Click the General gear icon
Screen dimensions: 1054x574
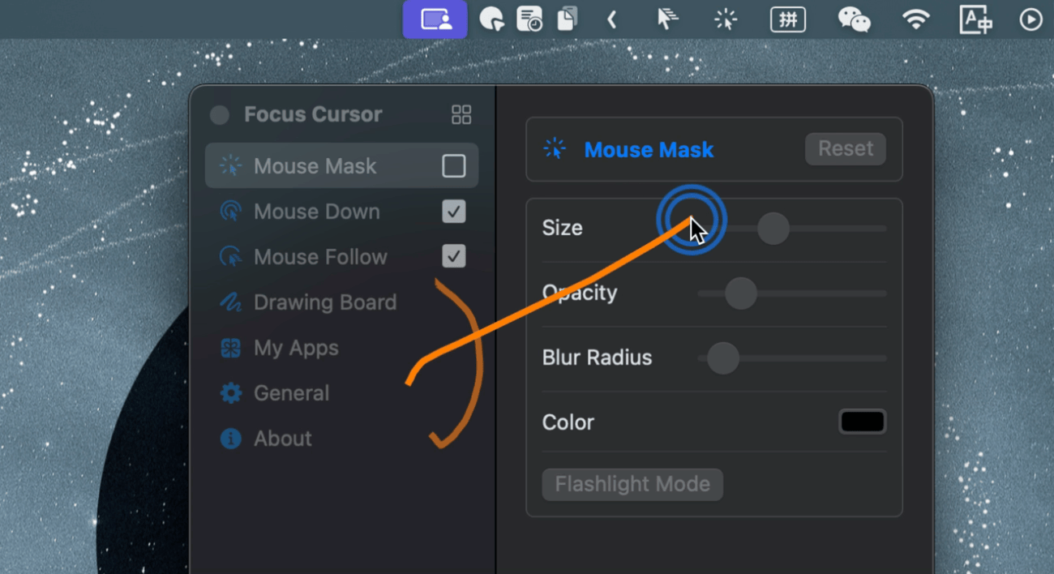click(x=231, y=393)
